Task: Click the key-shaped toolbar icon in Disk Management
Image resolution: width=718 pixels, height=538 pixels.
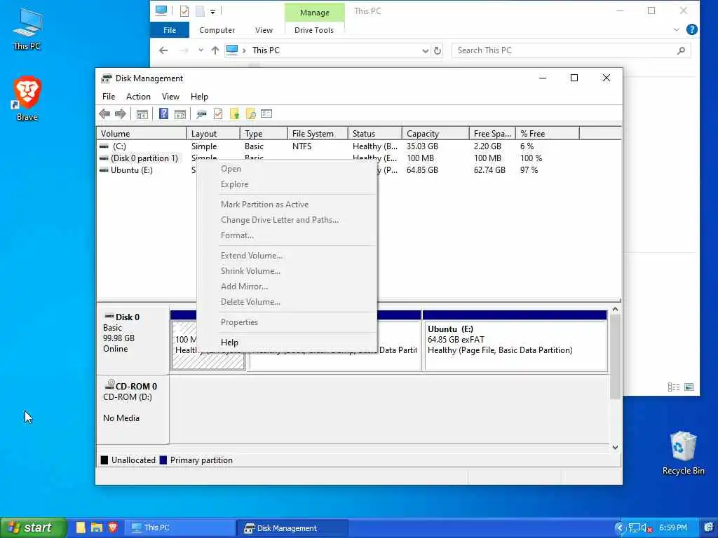Action: click(x=201, y=114)
